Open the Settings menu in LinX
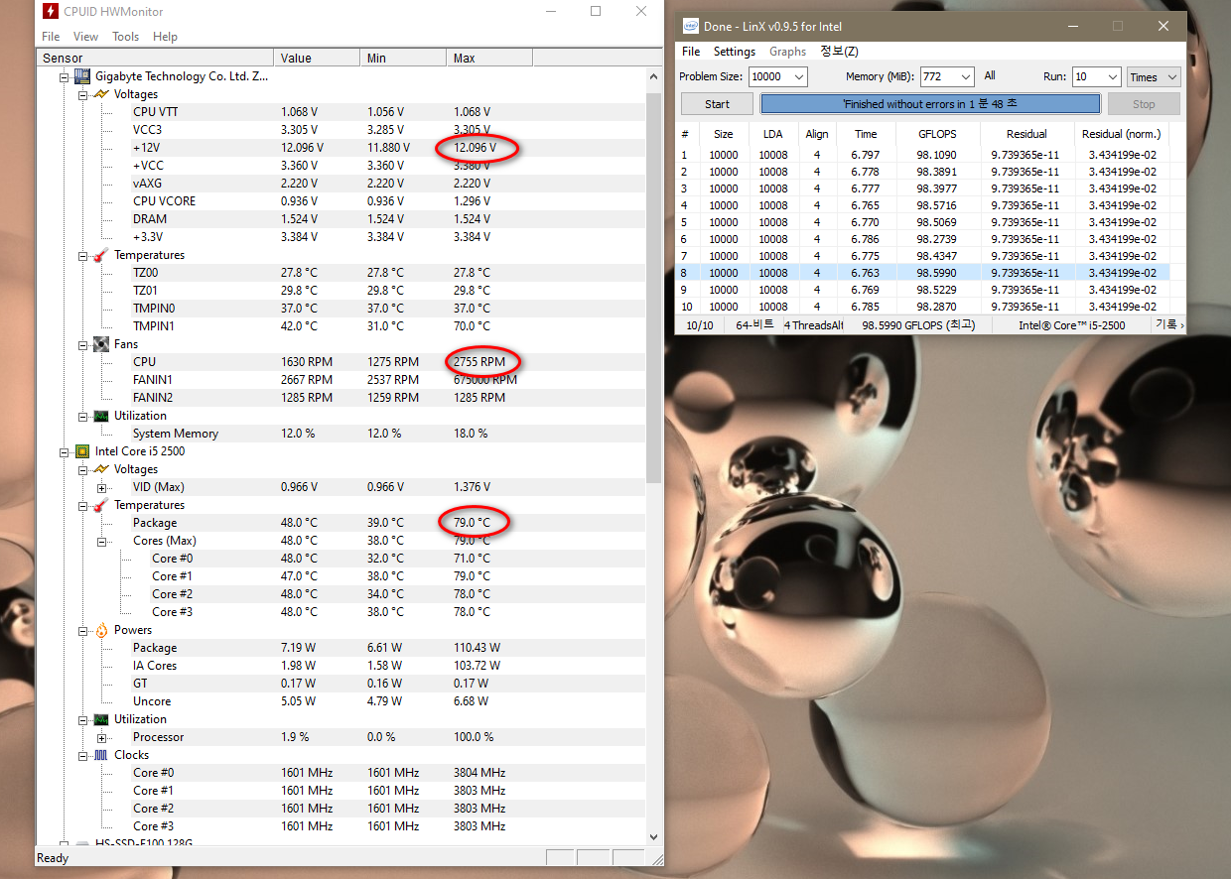The image size is (1231, 879). coord(734,52)
